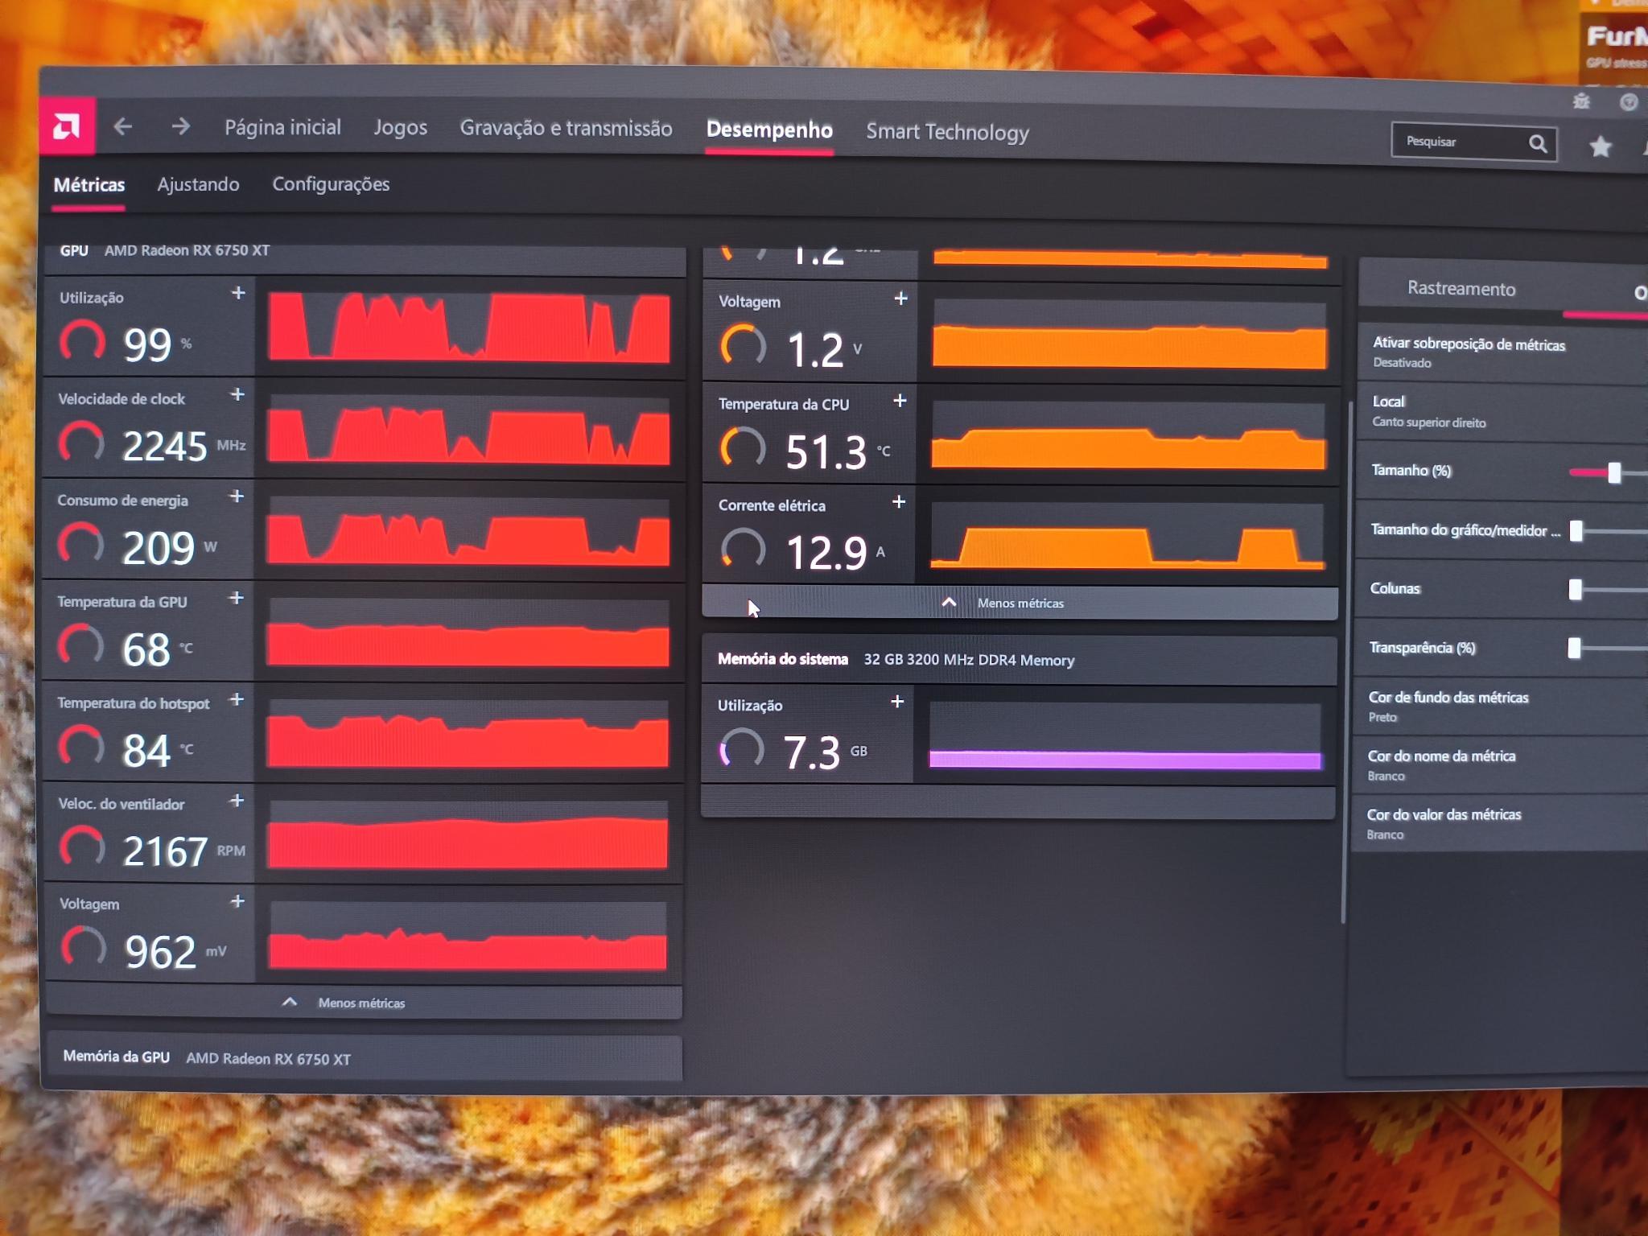The width and height of the screenshot is (1648, 1236).
Task: Add Velocidade de clock metric with plus
Action: (x=237, y=394)
